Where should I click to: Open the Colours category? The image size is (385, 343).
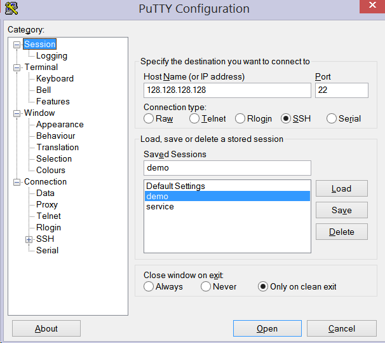click(51, 171)
